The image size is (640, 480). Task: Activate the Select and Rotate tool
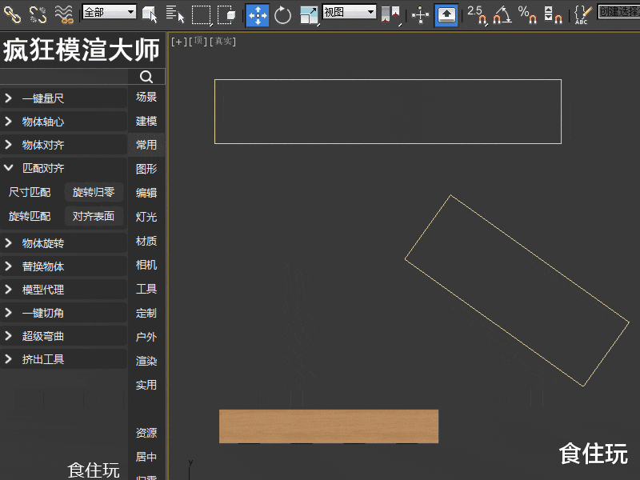282,14
